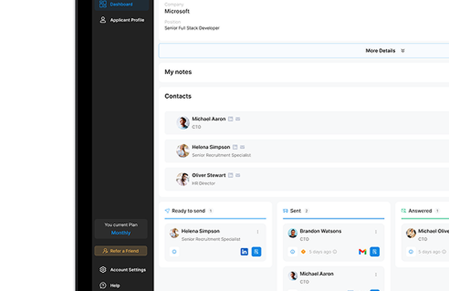The image size is (449, 291).
Task: Toggle the eye icon on Brandon Watsons card
Action: pyautogui.click(x=292, y=252)
